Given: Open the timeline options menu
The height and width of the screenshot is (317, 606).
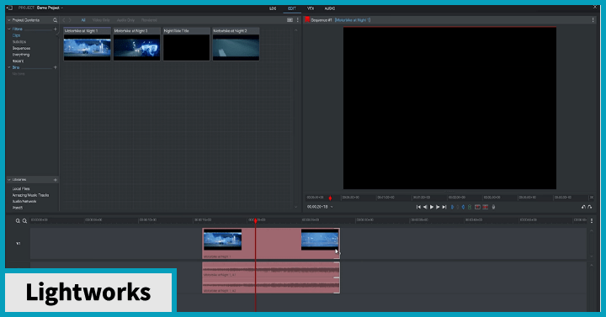Looking at the screenshot, I should click(x=592, y=221).
